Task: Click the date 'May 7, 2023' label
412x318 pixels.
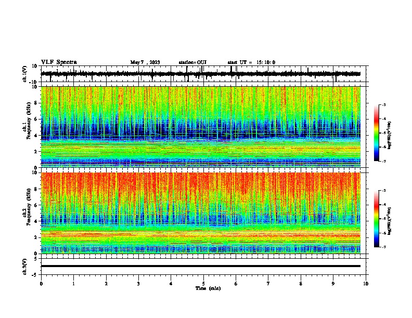Action: pos(145,62)
